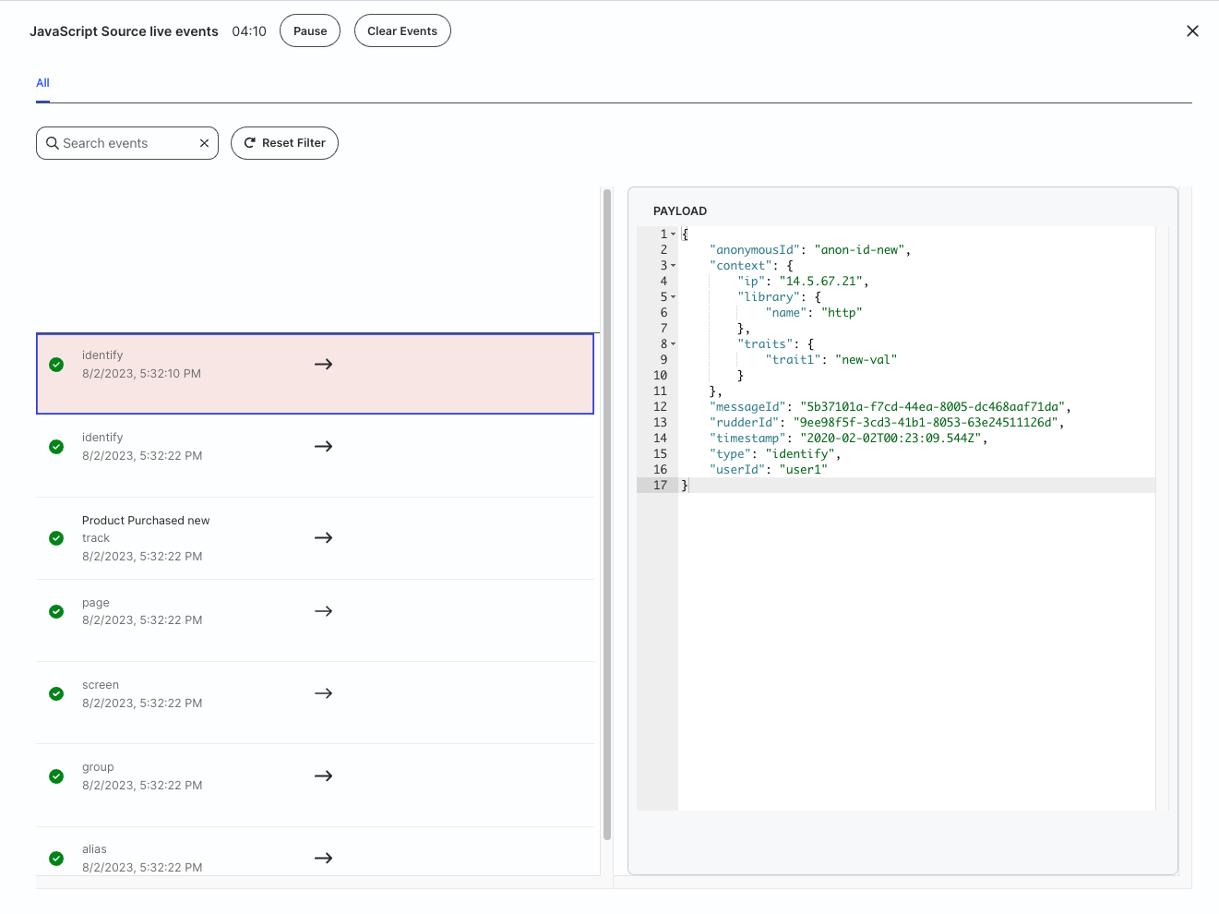Reset the event filter

pos(284,143)
